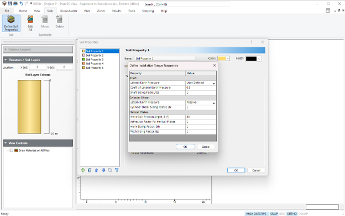This screenshot has height=216, width=345.
Task: Open the Color dropdown arrow
Action: tap(228, 58)
